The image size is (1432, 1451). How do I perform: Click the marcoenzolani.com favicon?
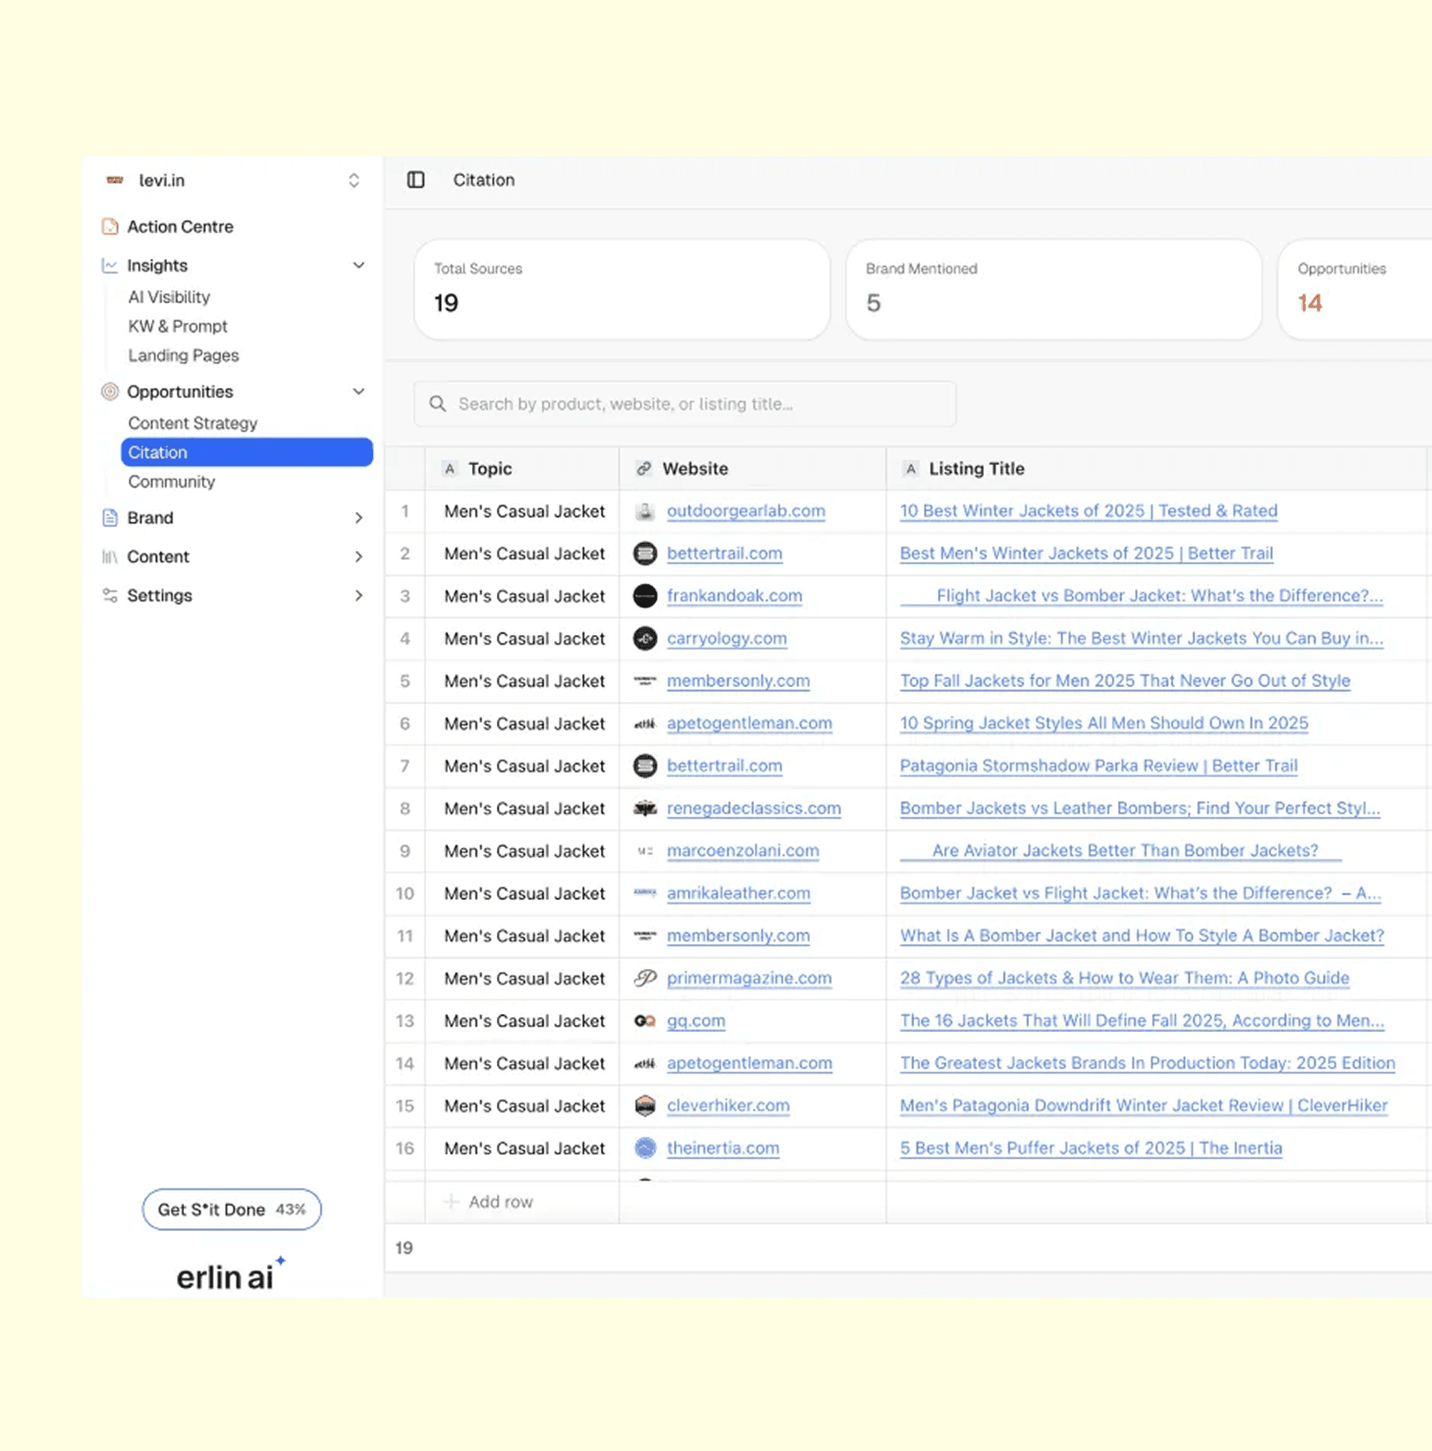click(x=645, y=851)
